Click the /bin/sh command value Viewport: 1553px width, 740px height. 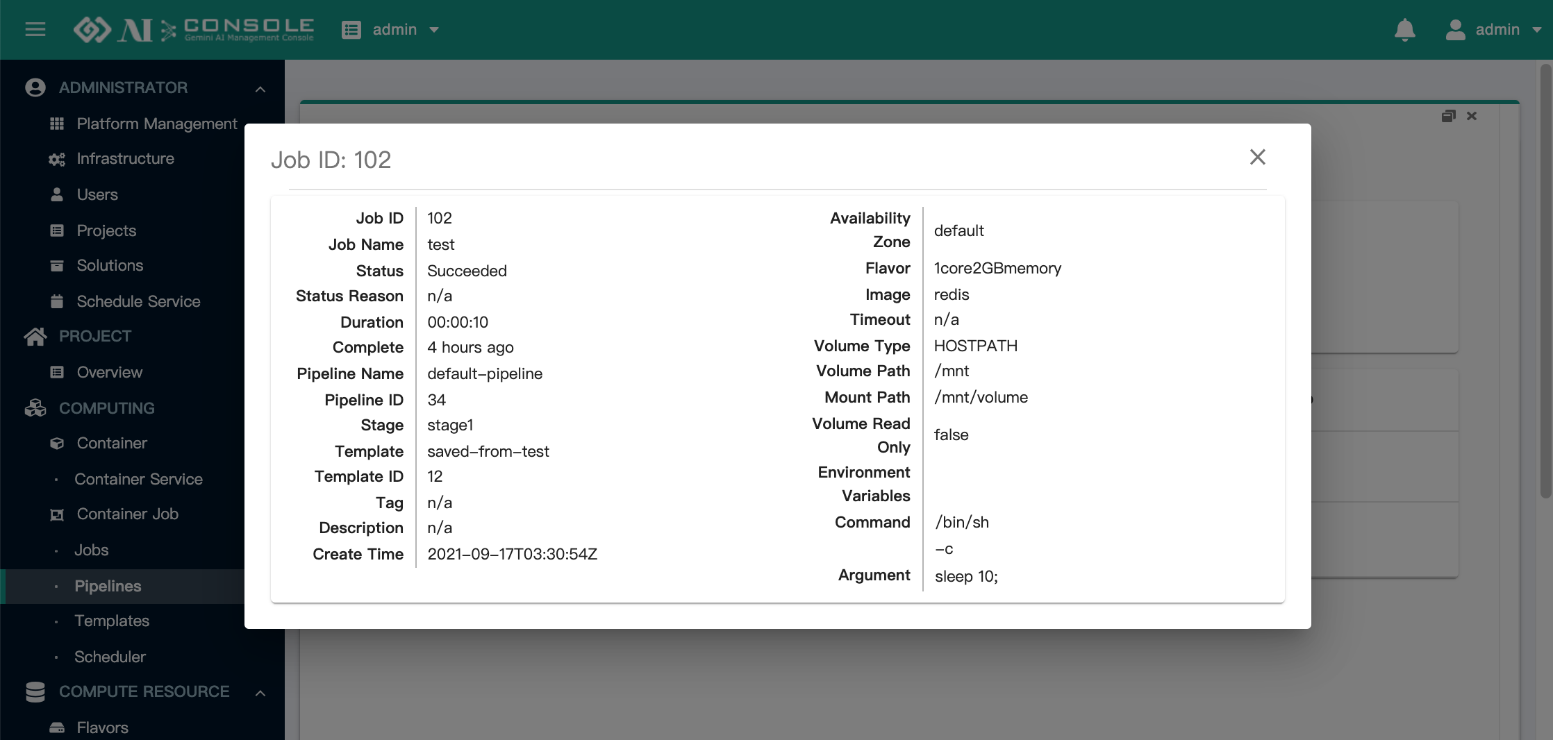[962, 522]
